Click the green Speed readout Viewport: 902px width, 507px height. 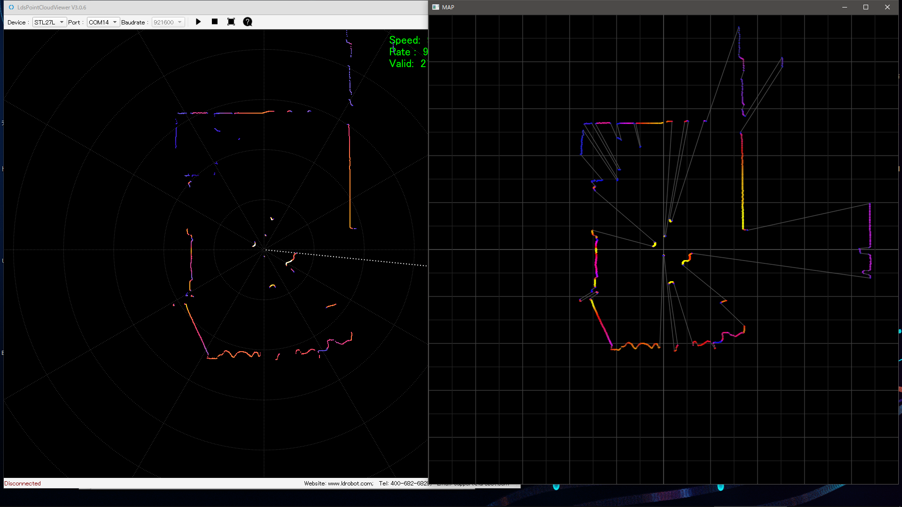pyautogui.click(x=405, y=40)
